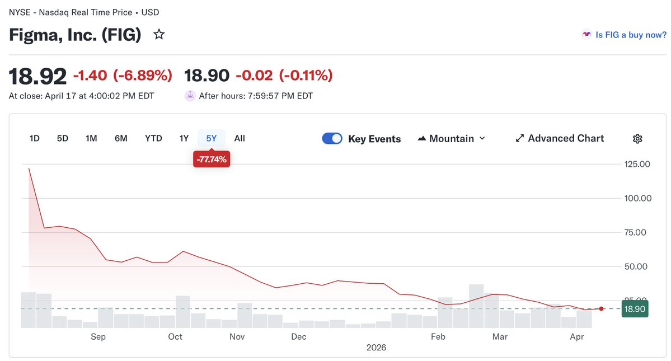Viewport: 671px width, 361px height.
Task: Click the 18.92 closing price
Action: 37,76
